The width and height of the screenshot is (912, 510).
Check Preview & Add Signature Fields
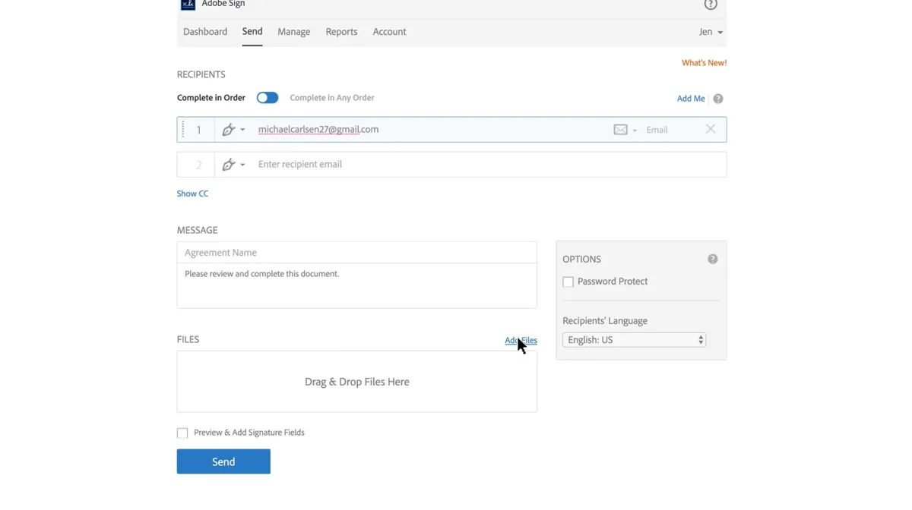182,433
